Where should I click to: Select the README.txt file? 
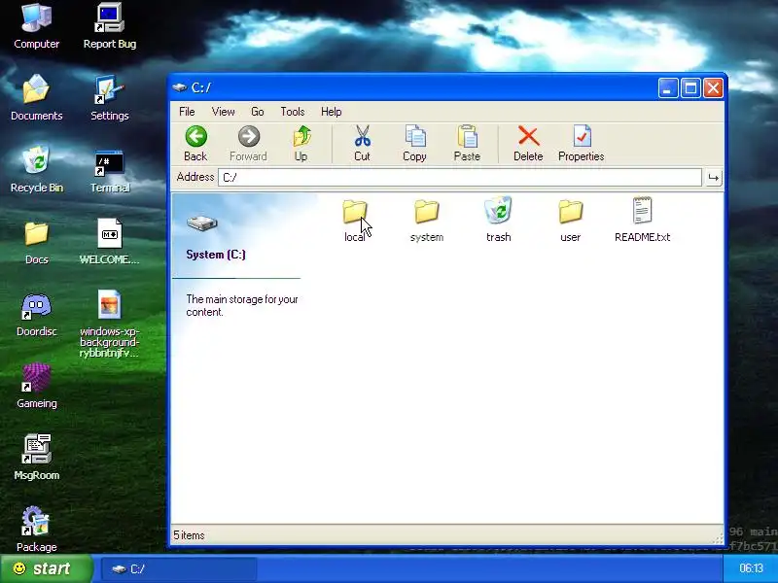tap(643, 221)
